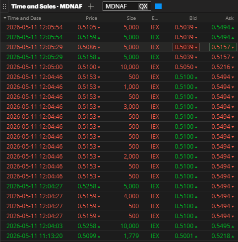Select price 0.5105 in the top row

pos(89,27)
